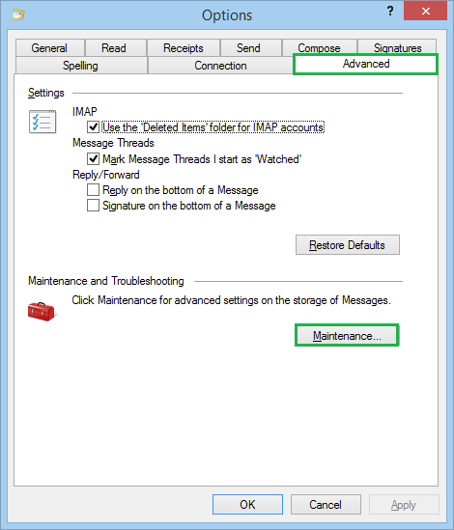Switch to the Receipts tab
454x530 pixels.
click(184, 48)
